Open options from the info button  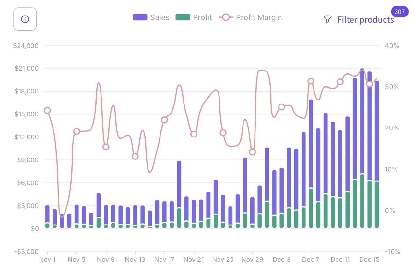click(x=25, y=19)
